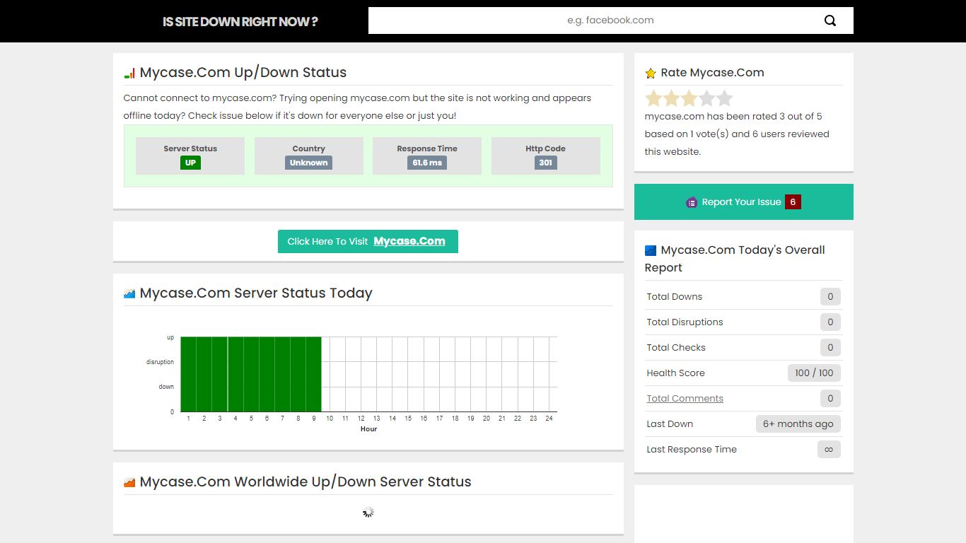Viewport: 966px width, 543px height.
Task: Click the search magnifier icon
Action: 830,21
